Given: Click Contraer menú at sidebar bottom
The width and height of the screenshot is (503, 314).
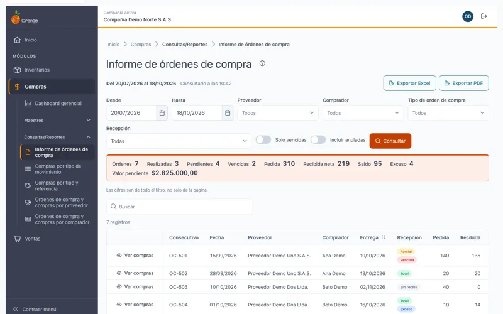Looking at the screenshot, I should tap(35, 309).
